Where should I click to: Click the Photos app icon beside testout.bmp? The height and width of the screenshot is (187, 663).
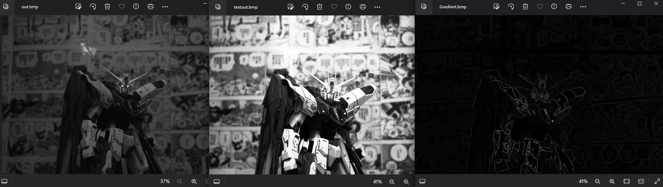pos(218,7)
